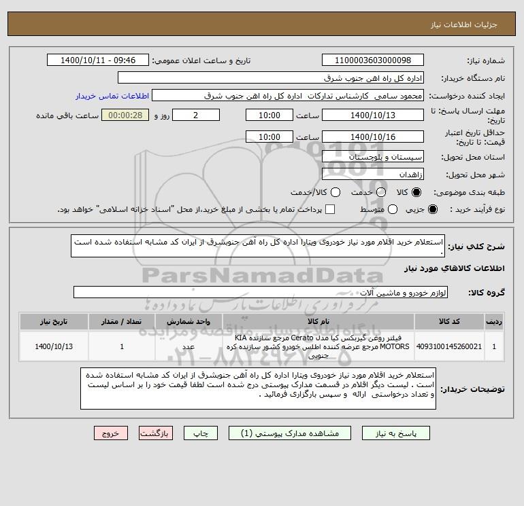Image resolution: width=524 pixels, height=506 pixels.
Task: Click the پاسخ به نیاز button
Action: [395, 433]
